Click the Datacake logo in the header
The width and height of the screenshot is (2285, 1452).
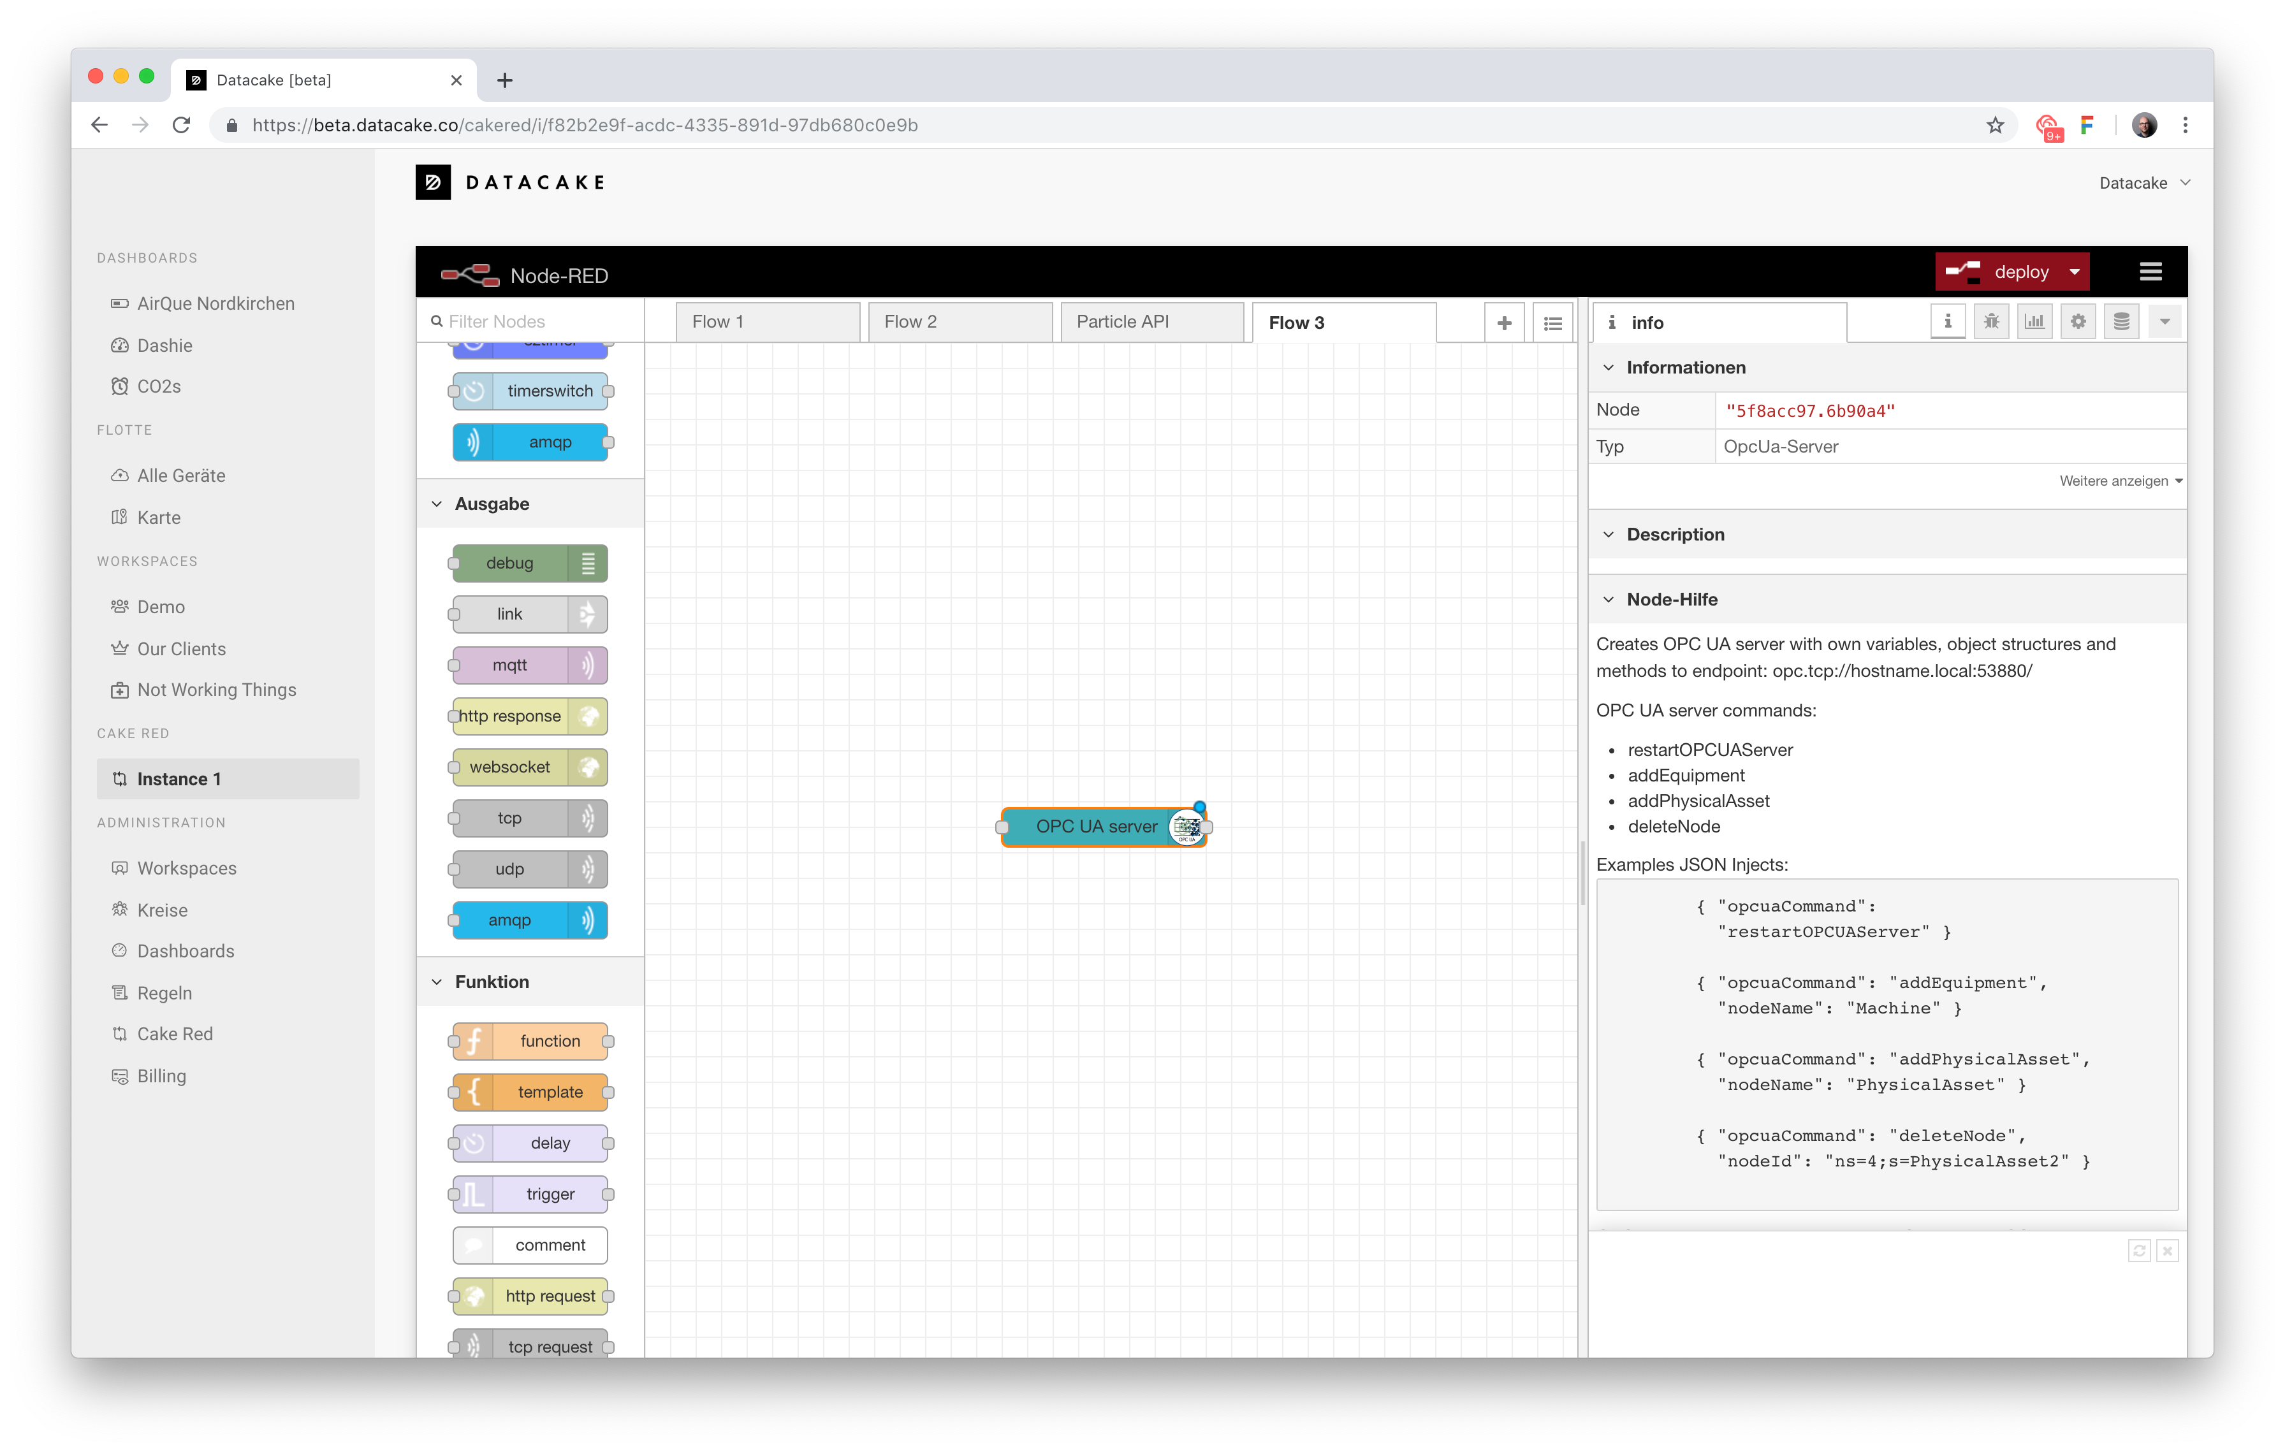tap(509, 182)
